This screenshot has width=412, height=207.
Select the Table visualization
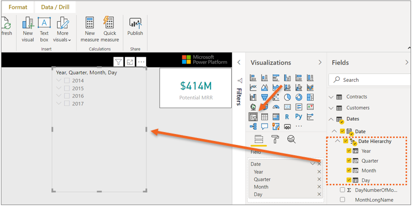[264, 117]
